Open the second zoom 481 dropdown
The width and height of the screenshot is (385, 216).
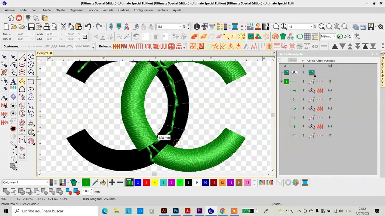[311, 27]
